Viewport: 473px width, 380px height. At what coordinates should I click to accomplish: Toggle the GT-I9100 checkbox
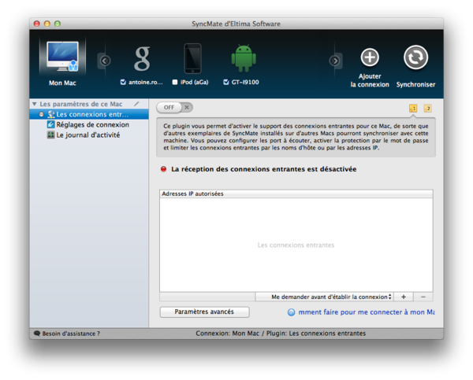(226, 82)
